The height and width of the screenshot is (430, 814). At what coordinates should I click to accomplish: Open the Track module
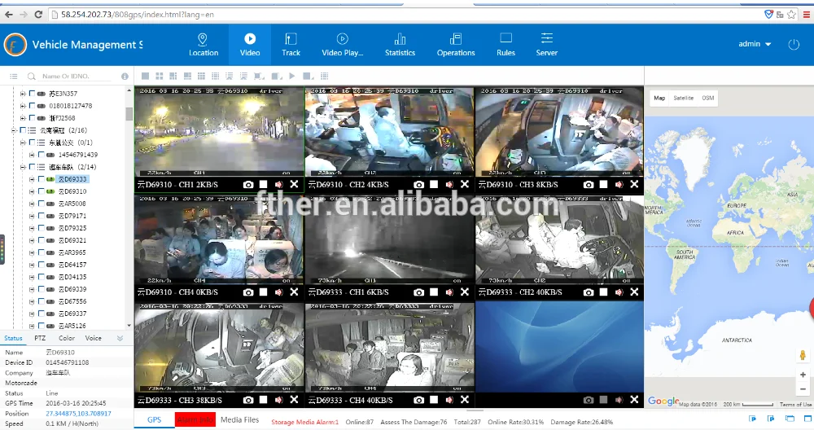(x=291, y=45)
